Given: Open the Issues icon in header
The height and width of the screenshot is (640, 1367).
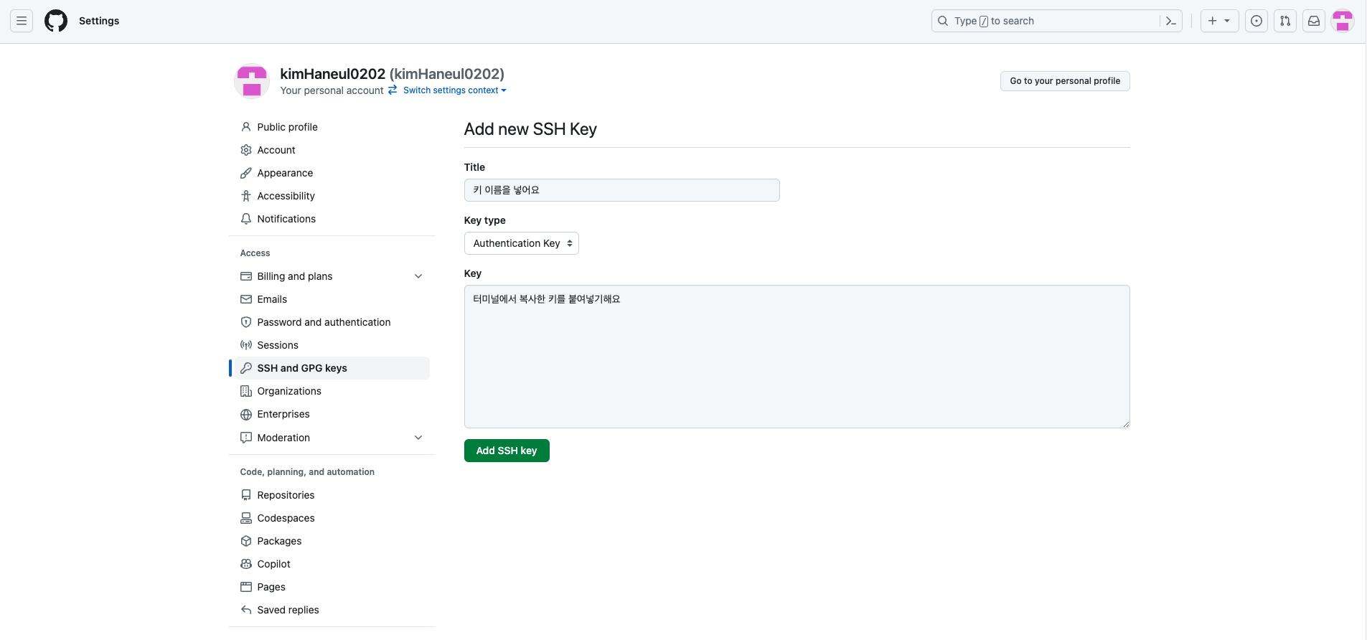Looking at the screenshot, I should coord(1256,21).
